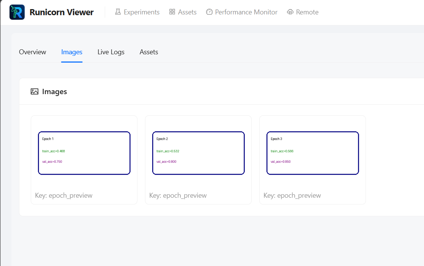Screen dimensions: 424x266
Task: Click the grid icon beside top Assets
Action: click(x=172, y=12)
